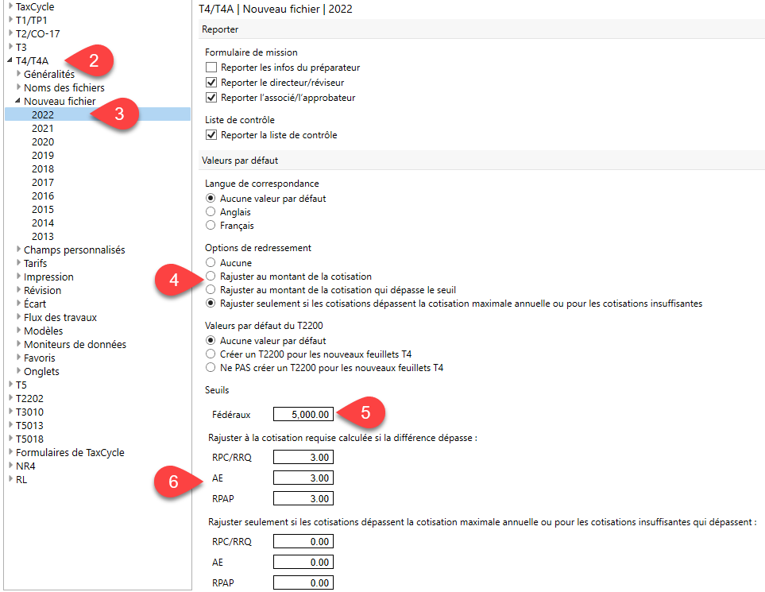Viewport: 765px width, 592px height.
Task: Click the AE 3.00 input field
Action: (x=303, y=478)
